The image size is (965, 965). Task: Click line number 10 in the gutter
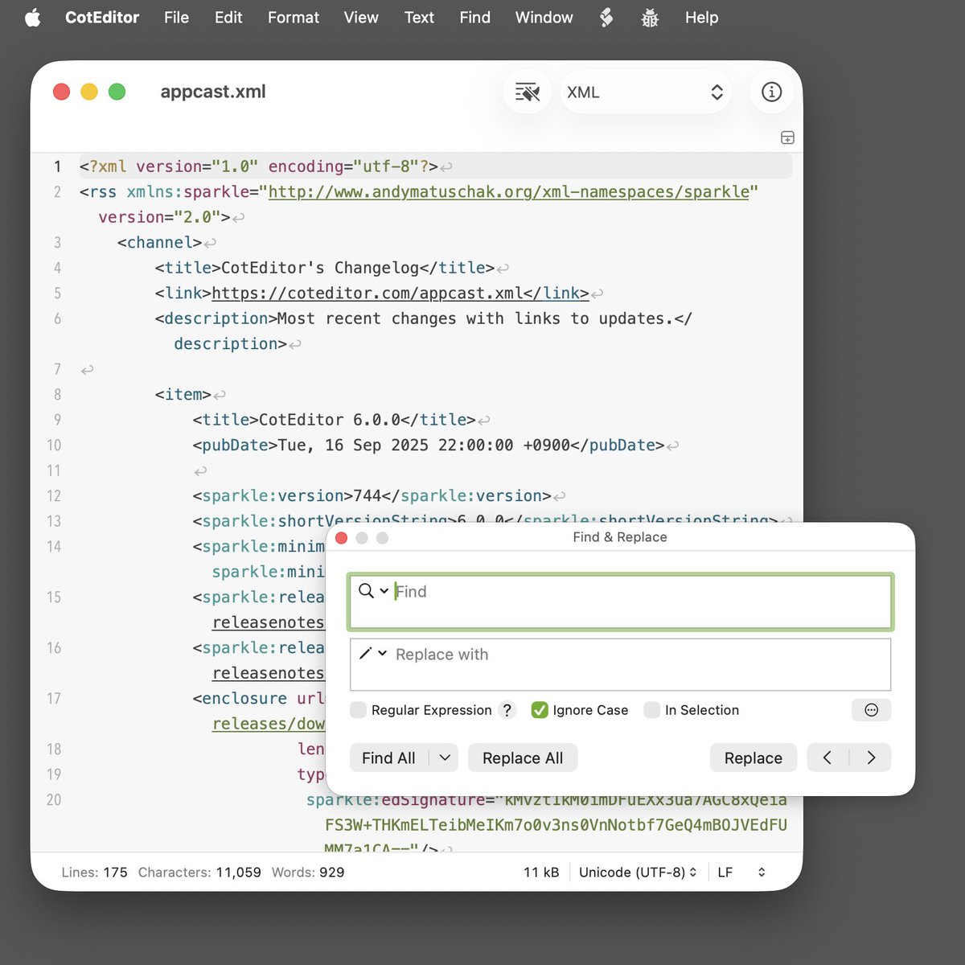click(54, 446)
